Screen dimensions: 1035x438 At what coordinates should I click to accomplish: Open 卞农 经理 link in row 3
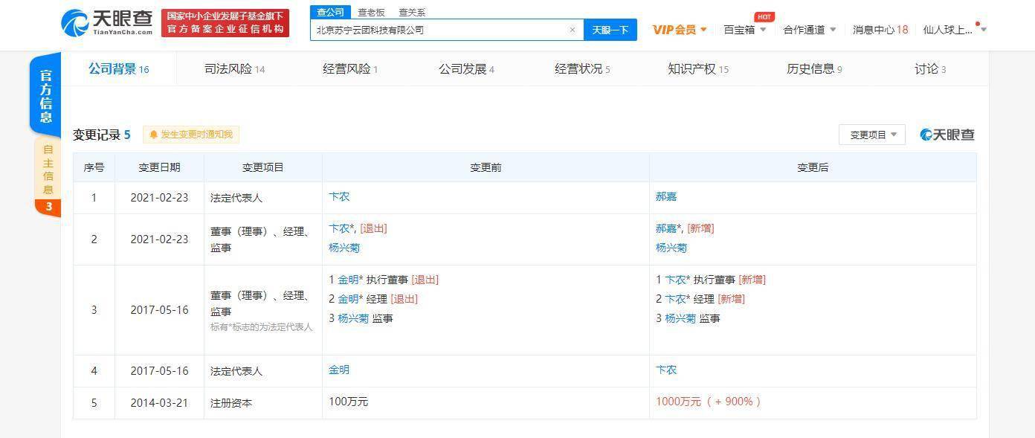coord(675,299)
